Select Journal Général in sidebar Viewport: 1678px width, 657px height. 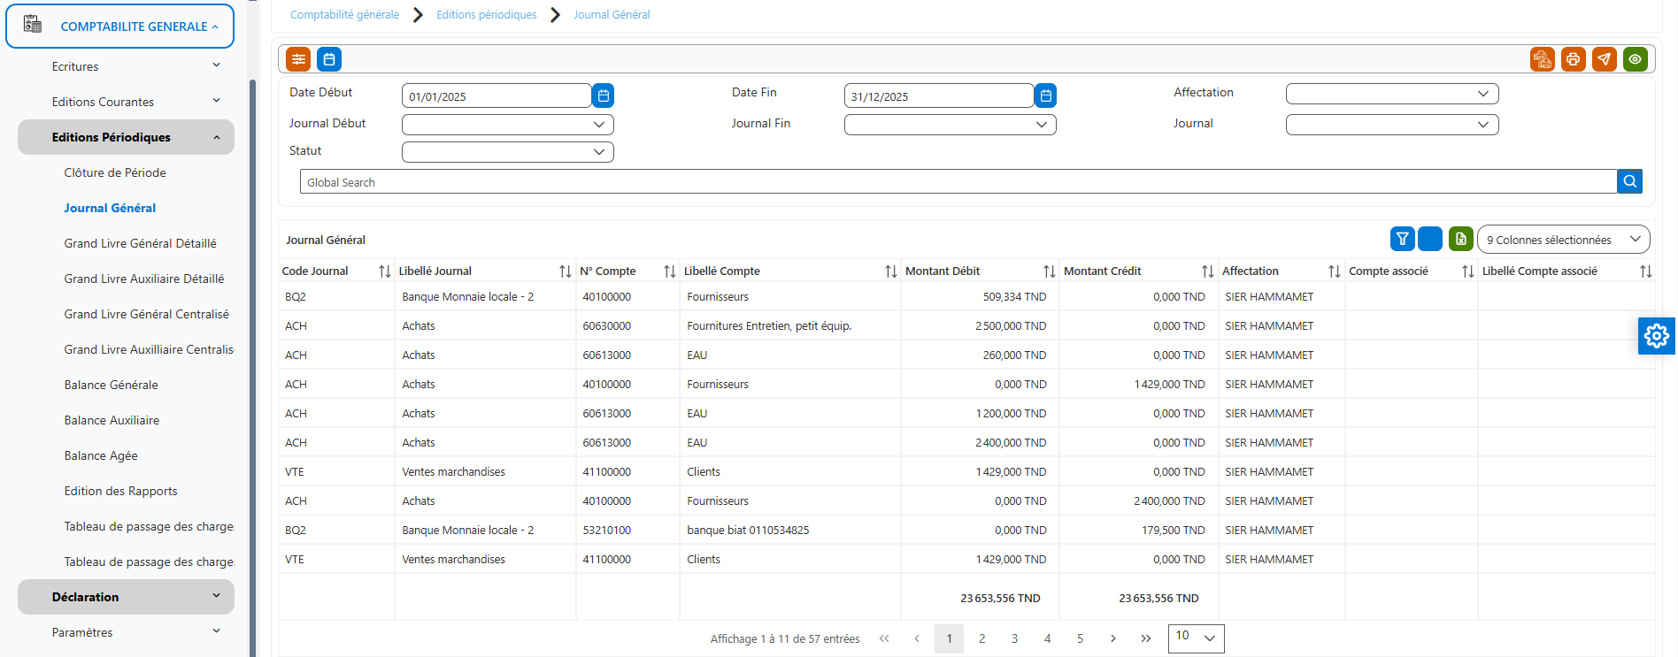[x=110, y=208]
